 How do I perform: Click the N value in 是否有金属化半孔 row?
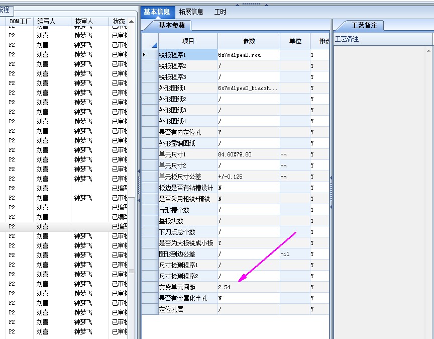[x=220, y=299]
